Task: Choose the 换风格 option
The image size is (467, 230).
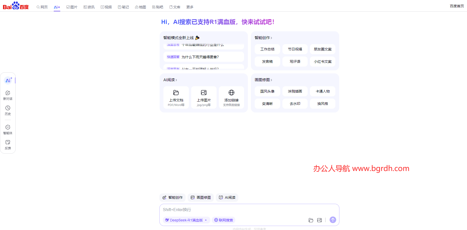Action: [323, 104]
